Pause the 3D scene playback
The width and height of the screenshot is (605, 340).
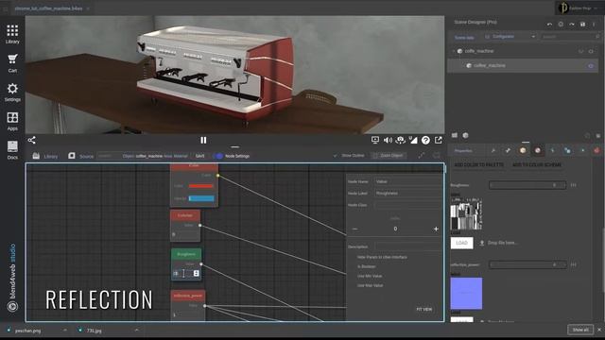(x=203, y=141)
